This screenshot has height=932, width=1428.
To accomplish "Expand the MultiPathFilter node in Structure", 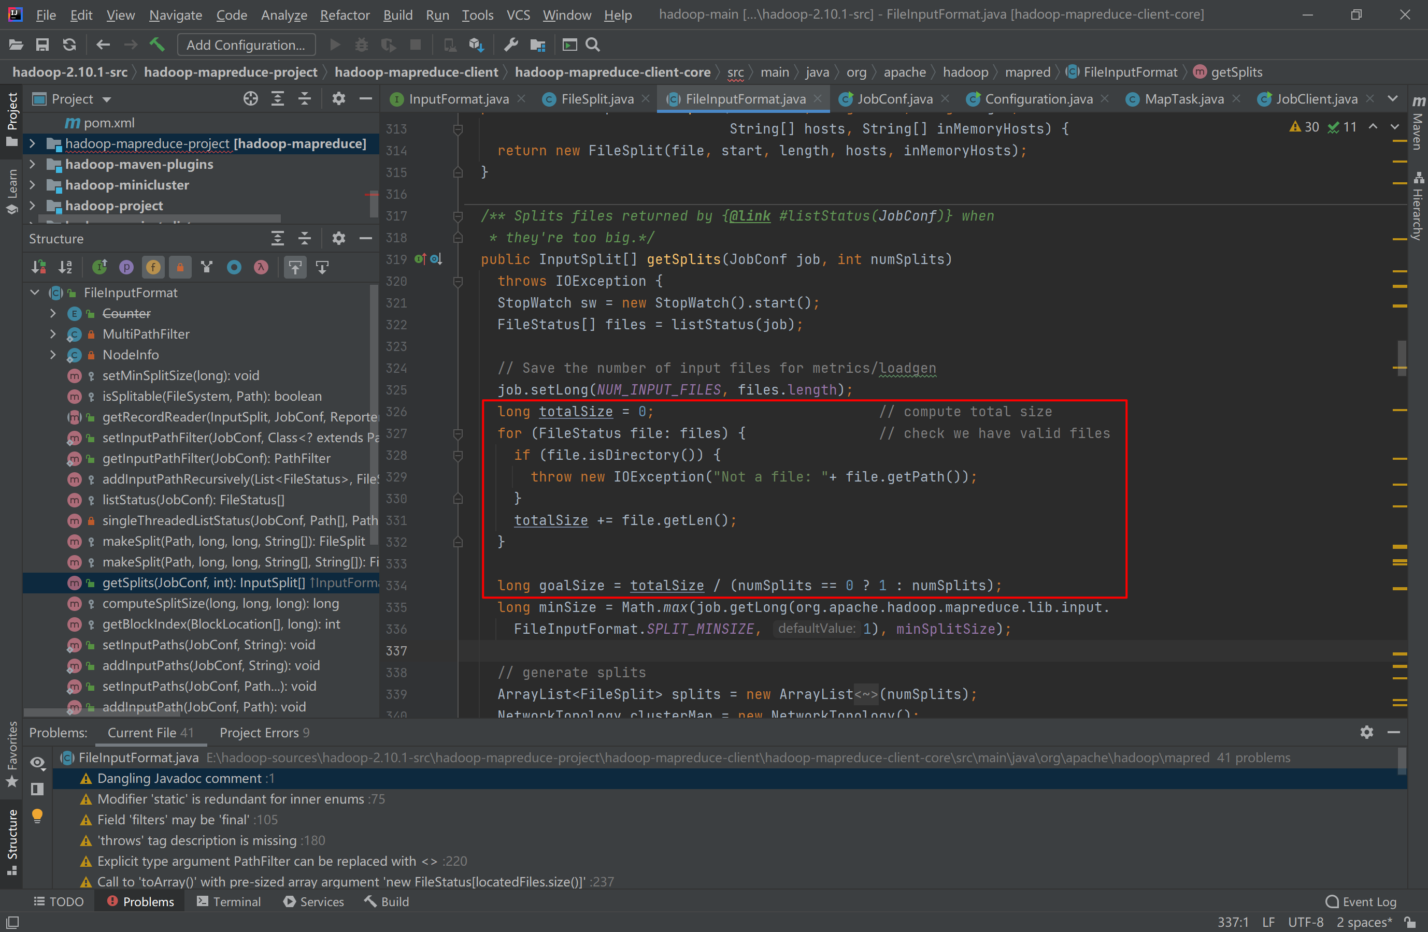I will (x=53, y=334).
